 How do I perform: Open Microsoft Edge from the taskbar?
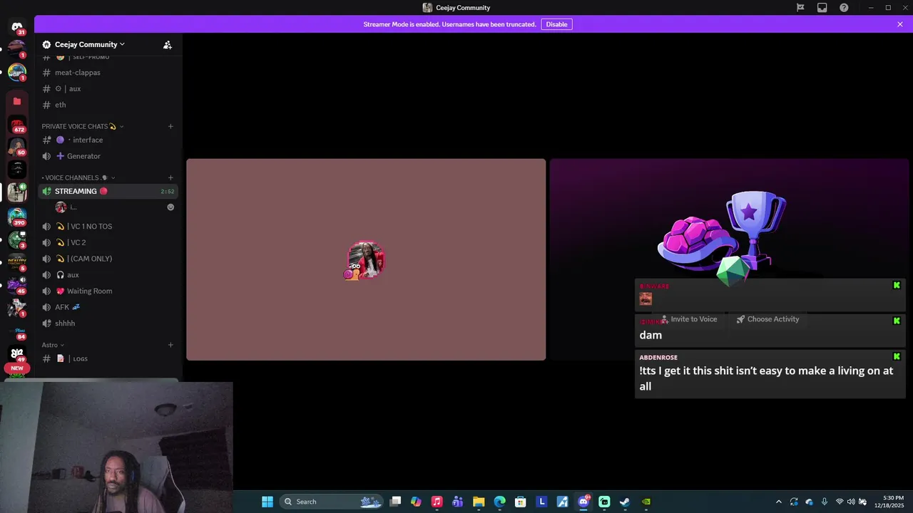click(499, 502)
